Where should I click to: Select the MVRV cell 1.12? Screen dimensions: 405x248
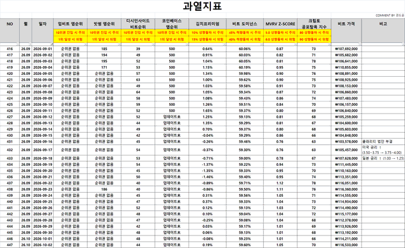[281, 183]
